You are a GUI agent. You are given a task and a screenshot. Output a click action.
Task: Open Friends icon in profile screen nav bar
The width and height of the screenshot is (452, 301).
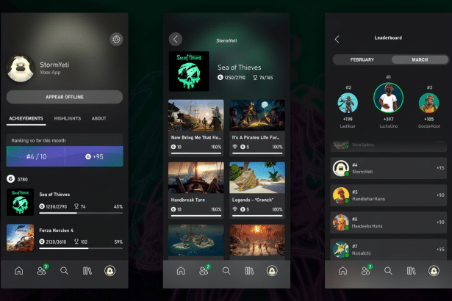pos(42,270)
